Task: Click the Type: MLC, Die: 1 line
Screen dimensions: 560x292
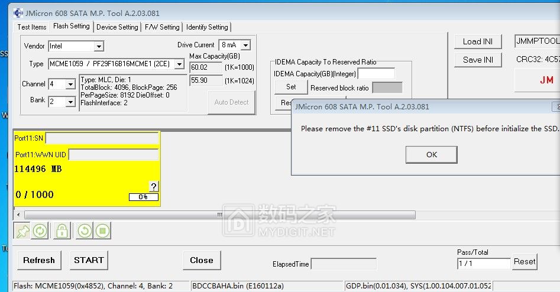Action: tap(106, 80)
